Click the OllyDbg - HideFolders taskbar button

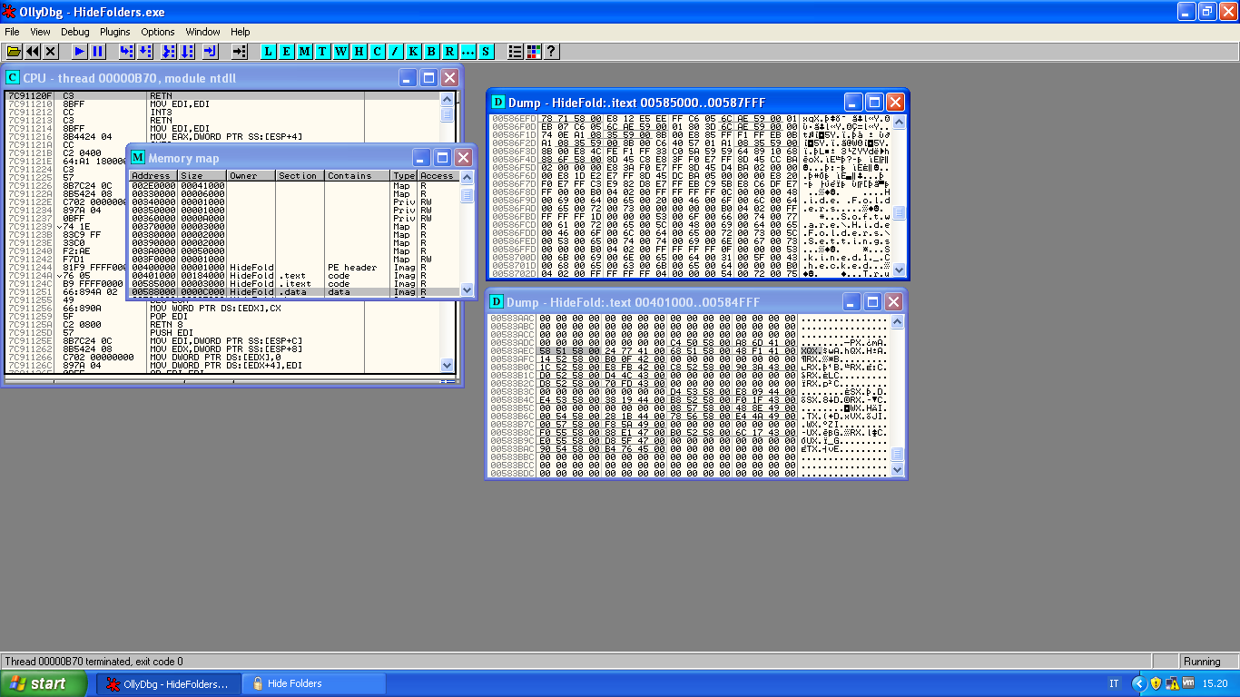coord(168,683)
